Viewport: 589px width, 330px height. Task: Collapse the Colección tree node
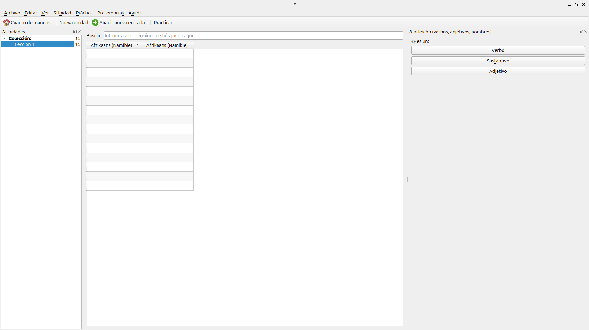[4, 38]
